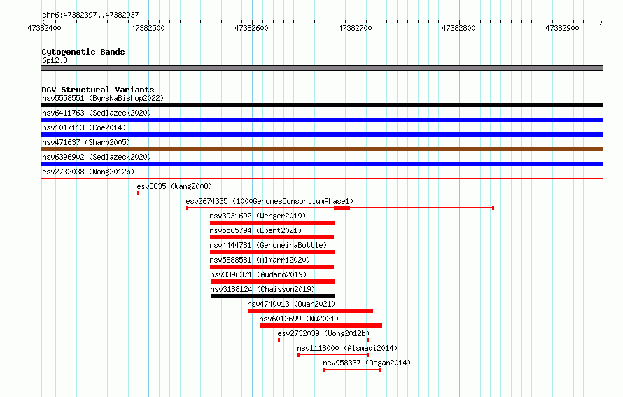623x397 pixels.
Task: Click the DGV Structural Variants track title
Action: (x=98, y=90)
